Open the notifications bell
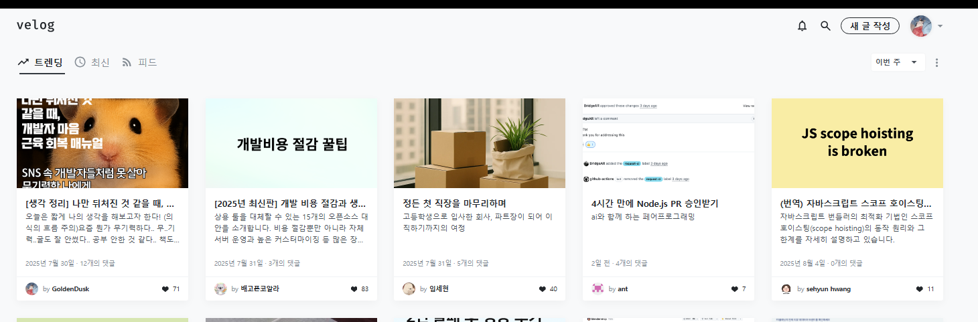 [x=802, y=26]
